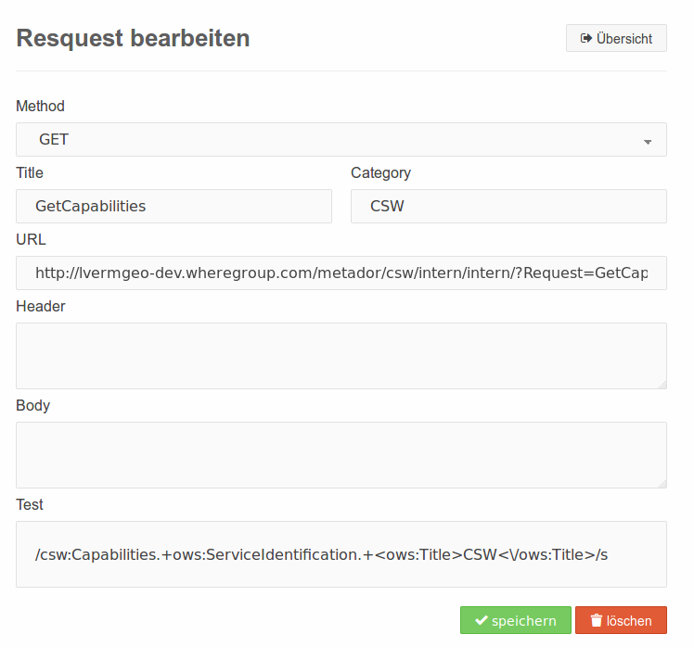694x647 pixels.
Task: Click the Test label
Action: point(30,504)
